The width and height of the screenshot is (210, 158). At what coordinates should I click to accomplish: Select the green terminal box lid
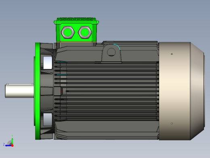pos(76,21)
